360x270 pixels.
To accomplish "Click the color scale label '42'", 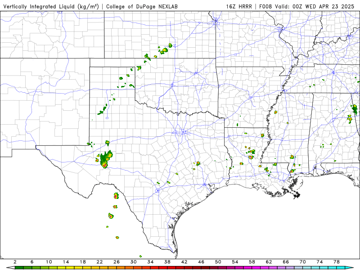I will coord(184,262).
